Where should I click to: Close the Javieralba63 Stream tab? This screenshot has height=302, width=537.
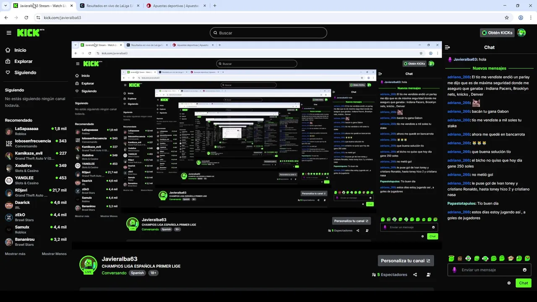pyautogui.click(x=71, y=6)
